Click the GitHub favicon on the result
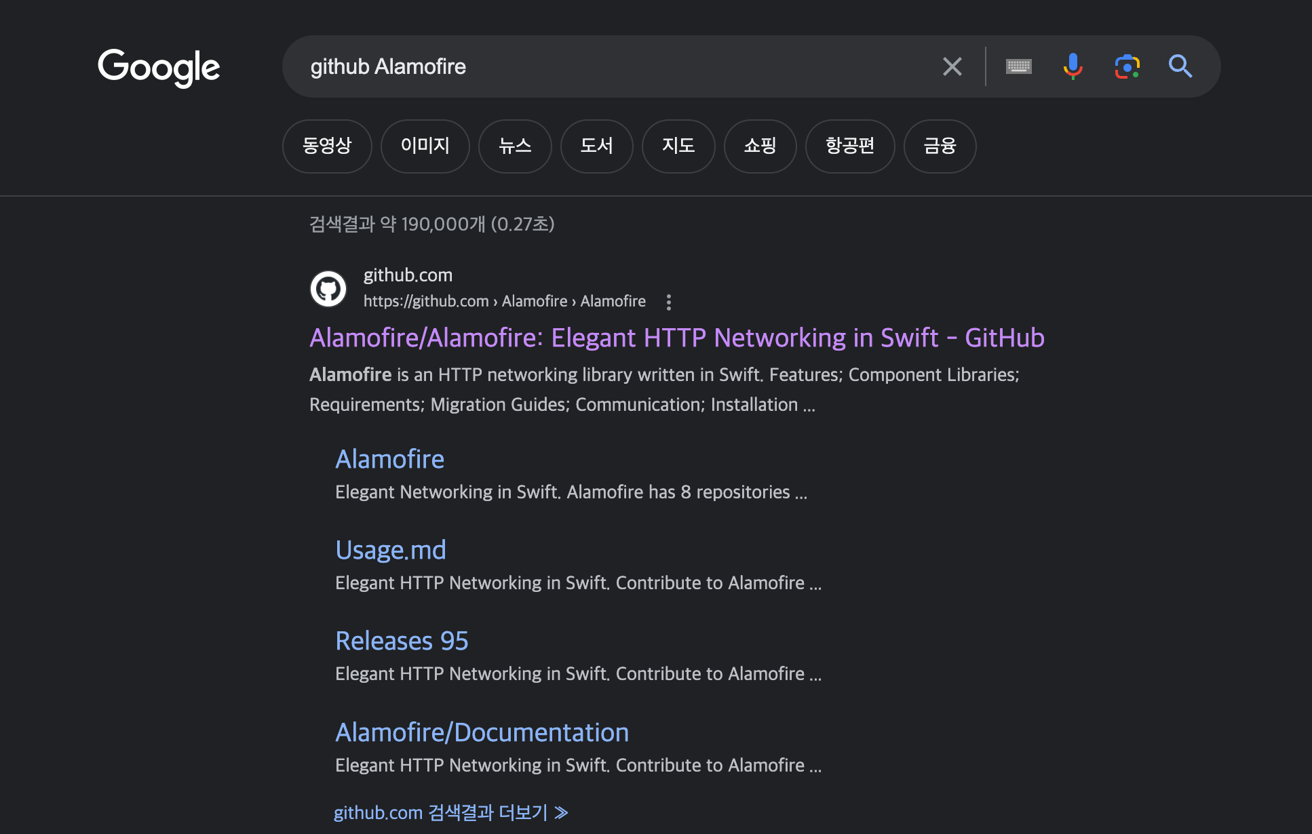This screenshot has width=1312, height=834. 328,289
